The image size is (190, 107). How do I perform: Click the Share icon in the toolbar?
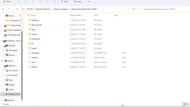(x=47, y=1)
